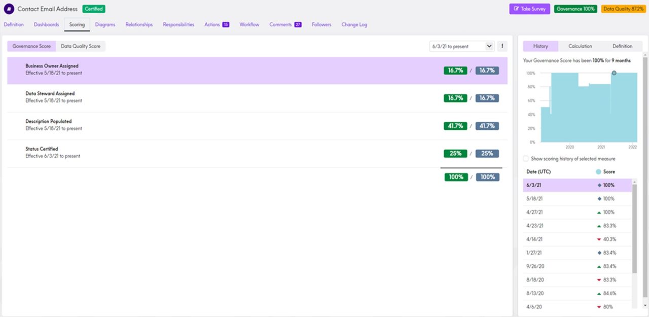Viewport: 649px width, 317px height.
Task: Open the three-dot options menu
Action: [x=502, y=46]
